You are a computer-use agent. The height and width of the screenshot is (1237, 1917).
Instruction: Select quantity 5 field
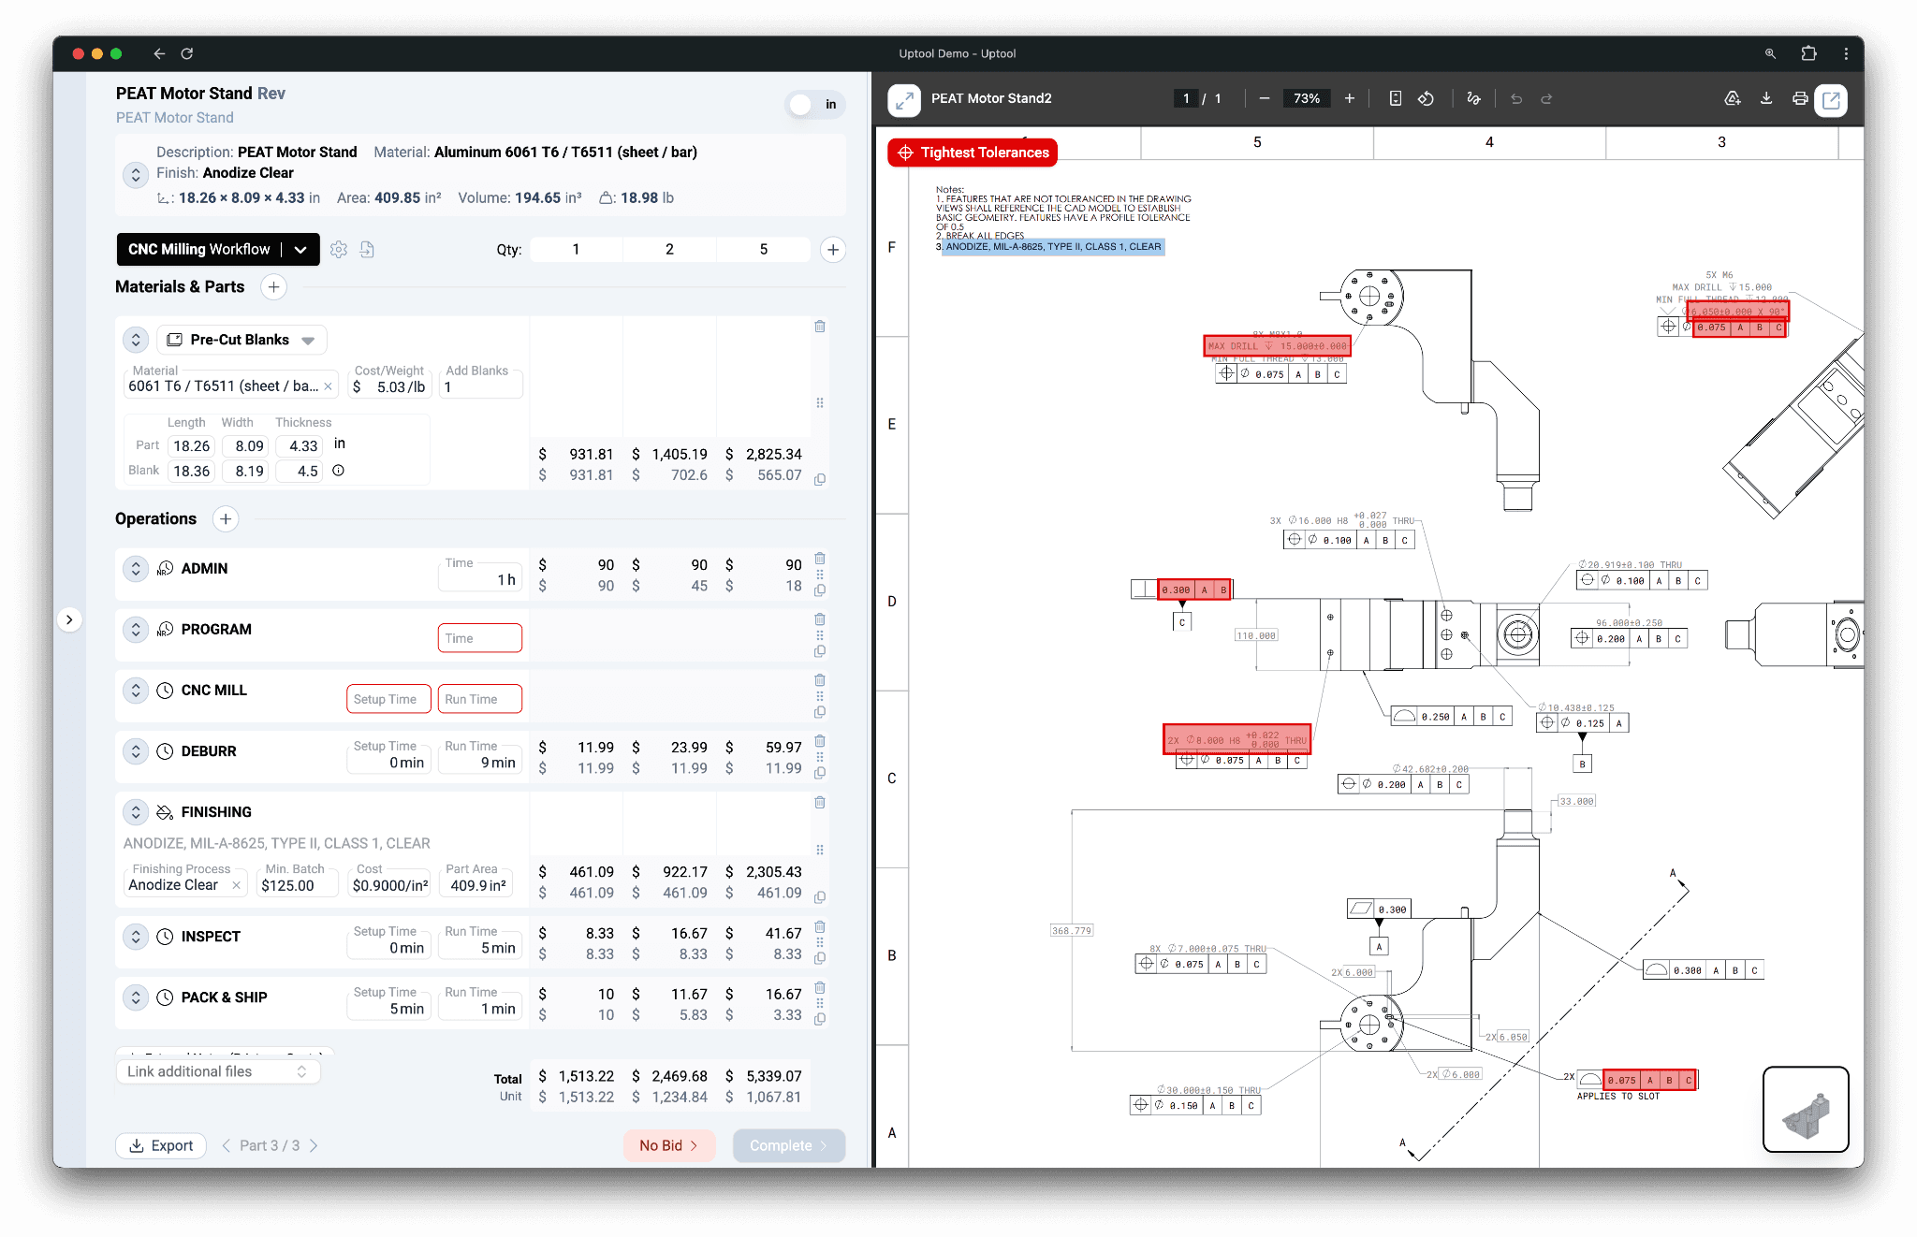tap(764, 249)
